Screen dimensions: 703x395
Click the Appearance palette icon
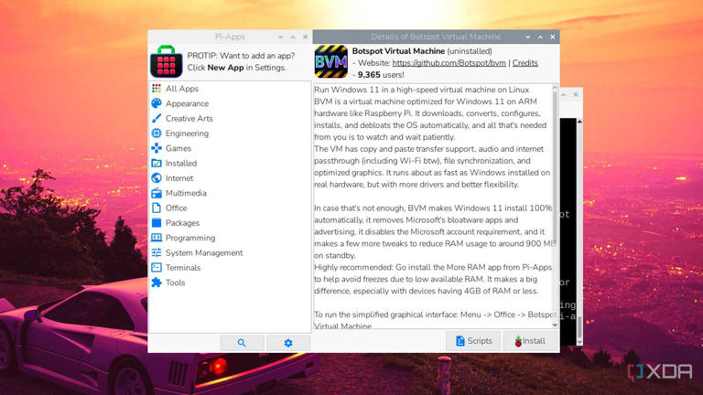[156, 103]
